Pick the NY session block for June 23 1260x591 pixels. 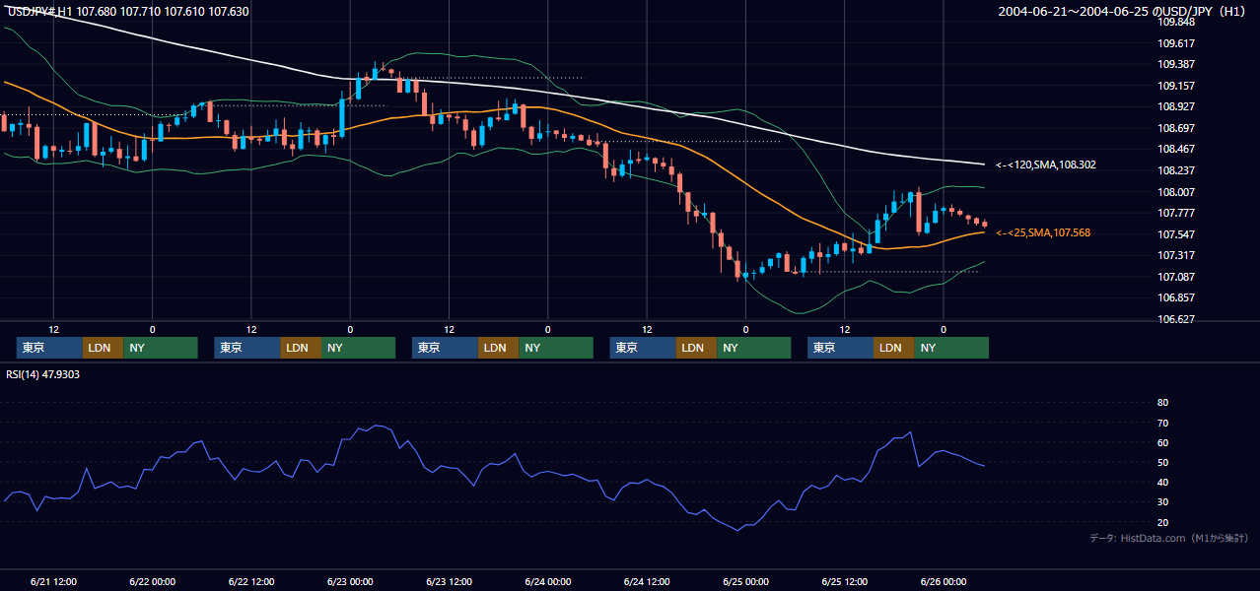556,348
